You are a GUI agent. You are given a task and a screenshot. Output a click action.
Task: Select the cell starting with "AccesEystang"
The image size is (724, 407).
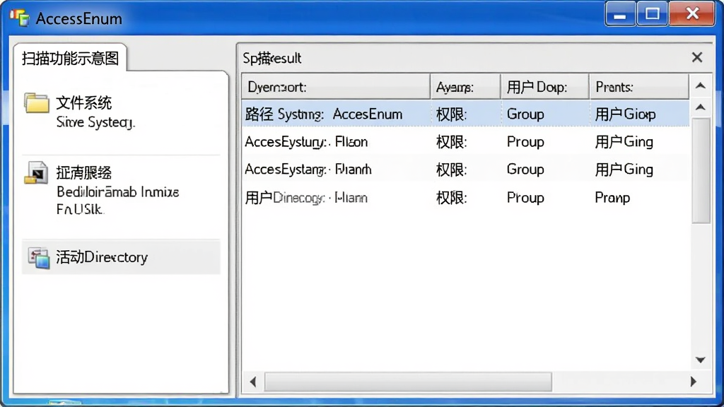point(308,170)
